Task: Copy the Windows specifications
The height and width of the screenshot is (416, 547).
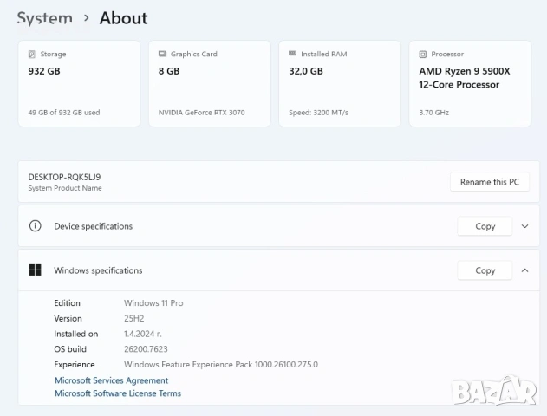Action: [485, 270]
